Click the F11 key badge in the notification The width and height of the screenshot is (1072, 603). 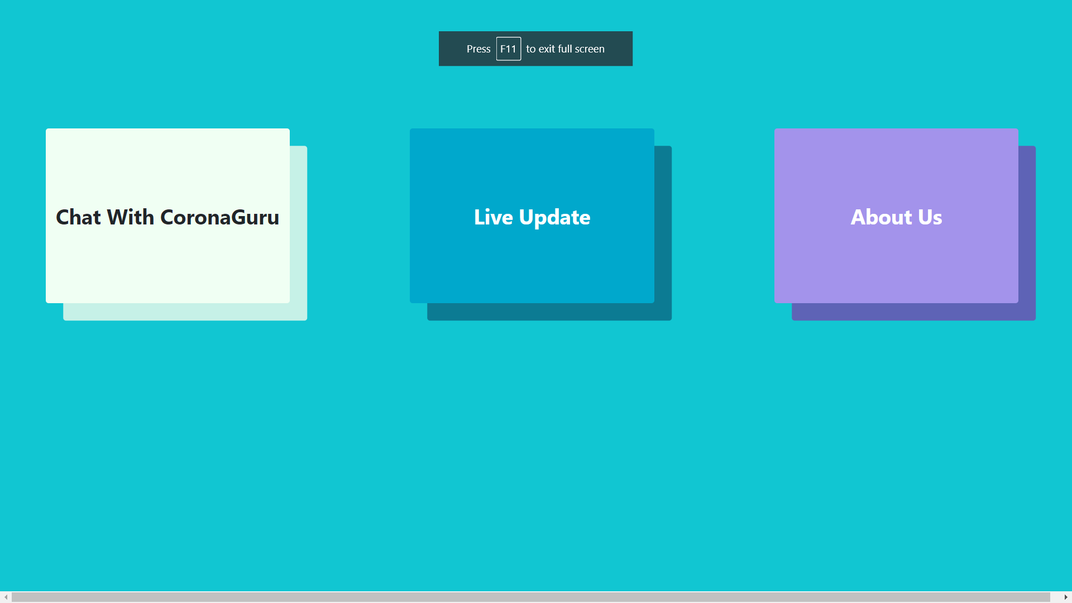click(508, 49)
